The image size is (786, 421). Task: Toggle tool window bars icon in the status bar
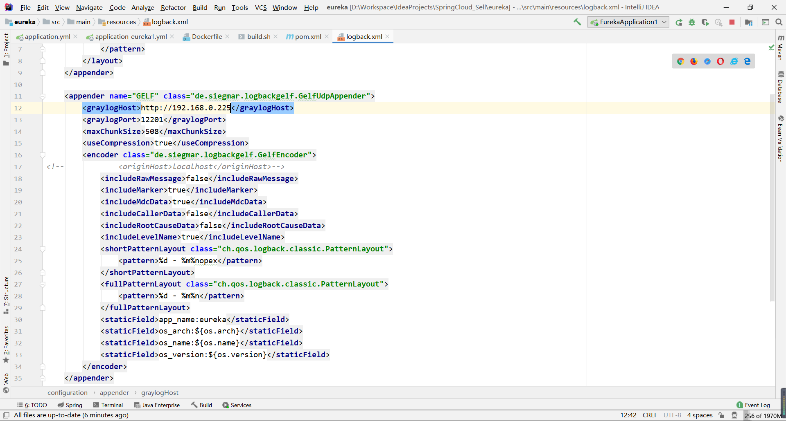[6, 415]
